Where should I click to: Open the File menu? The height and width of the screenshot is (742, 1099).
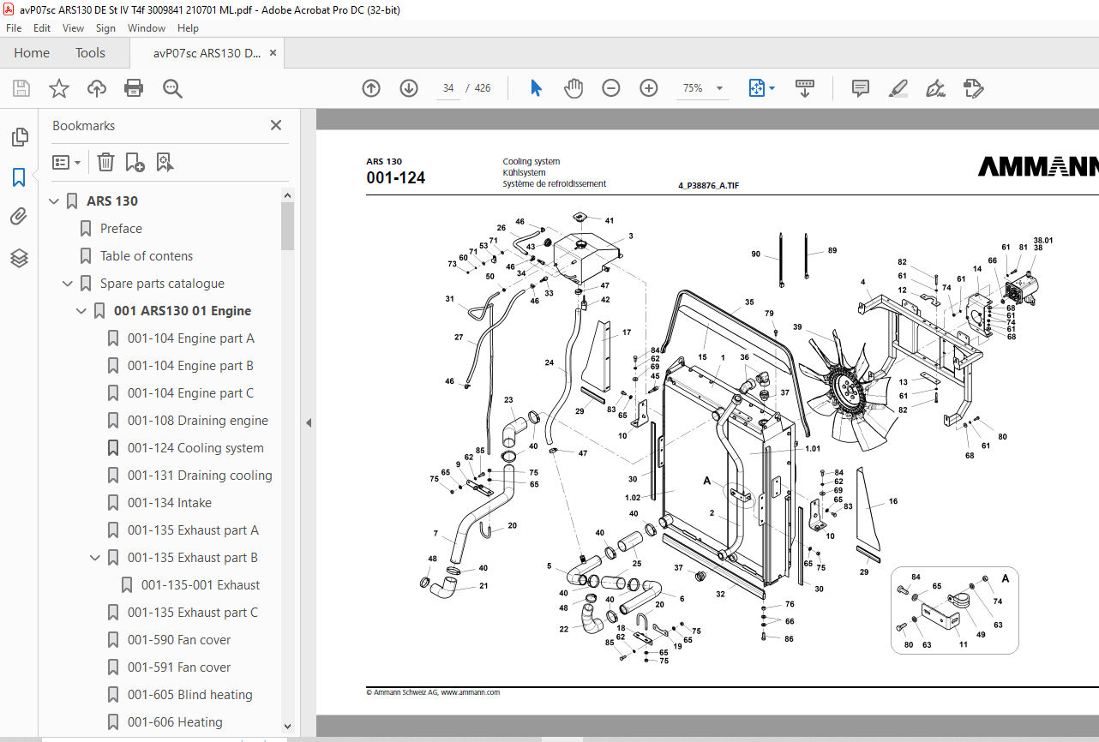[15, 28]
